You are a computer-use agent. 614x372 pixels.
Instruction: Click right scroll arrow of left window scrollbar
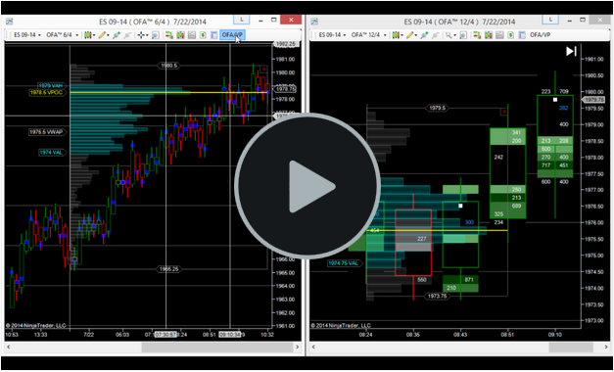298,347
